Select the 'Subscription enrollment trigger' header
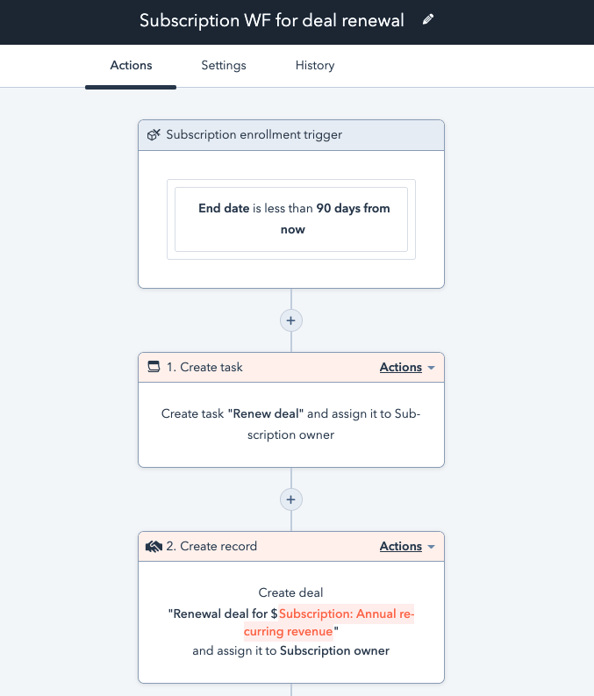This screenshot has height=696, width=594. (x=254, y=135)
